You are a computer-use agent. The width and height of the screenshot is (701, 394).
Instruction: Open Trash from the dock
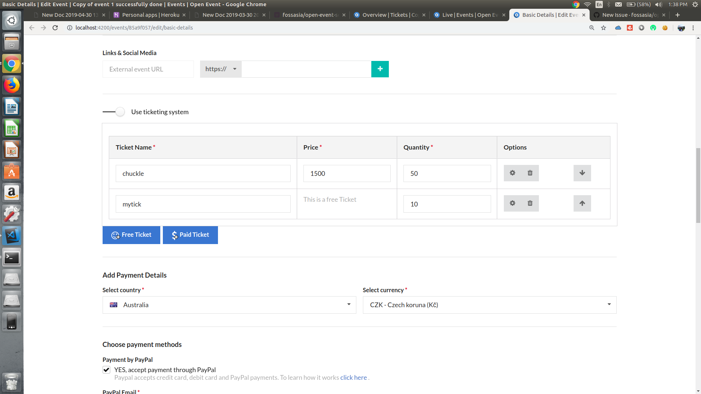tap(12, 382)
